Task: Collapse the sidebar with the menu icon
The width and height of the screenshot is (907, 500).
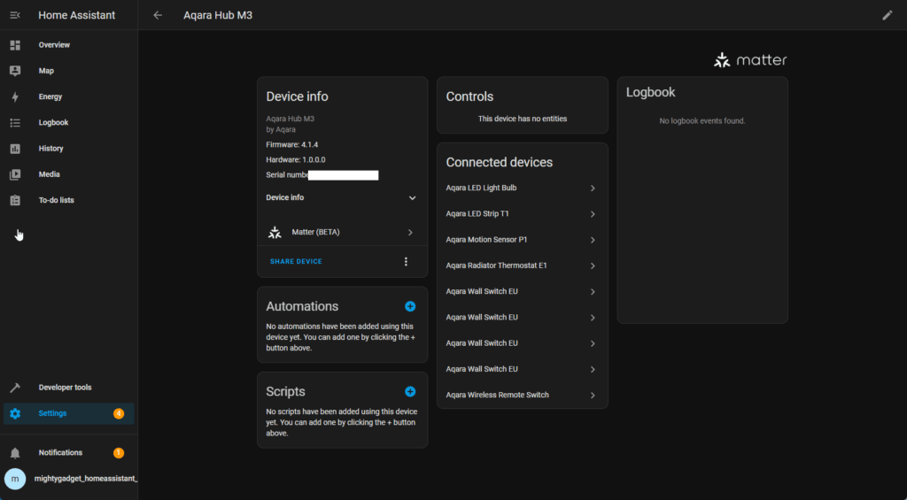Action: click(15, 15)
